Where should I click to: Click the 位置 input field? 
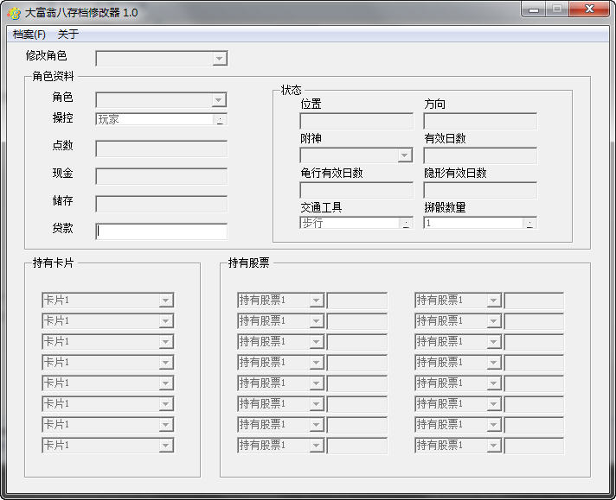click(x=356, y=121)
